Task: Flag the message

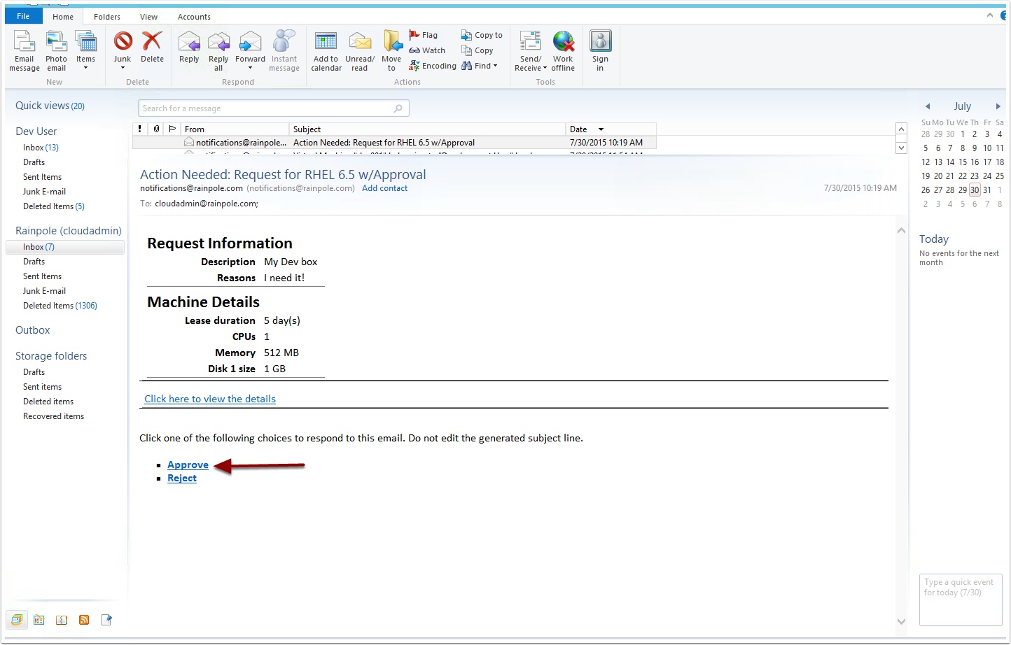Action: tap(424, 35)
